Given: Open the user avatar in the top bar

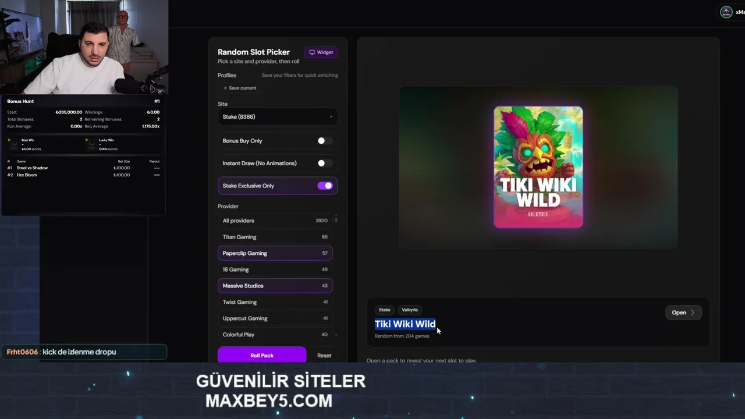Looking at the screenshot, I should [726, 12].
